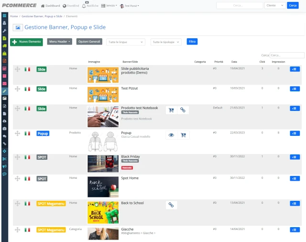Click the PCOMMERCE logo
Image resolution: width=306 pixels, height=242 pixels.
[x=19, y=5]
